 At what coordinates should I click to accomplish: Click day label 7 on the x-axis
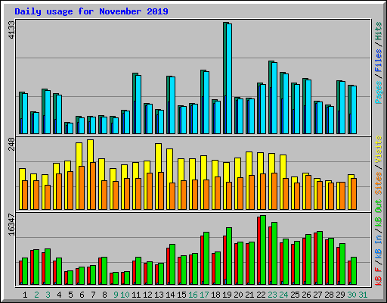tap(93, 295)
